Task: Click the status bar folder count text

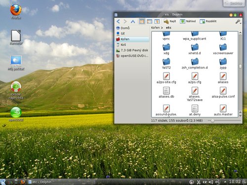Action: point(177,121)
